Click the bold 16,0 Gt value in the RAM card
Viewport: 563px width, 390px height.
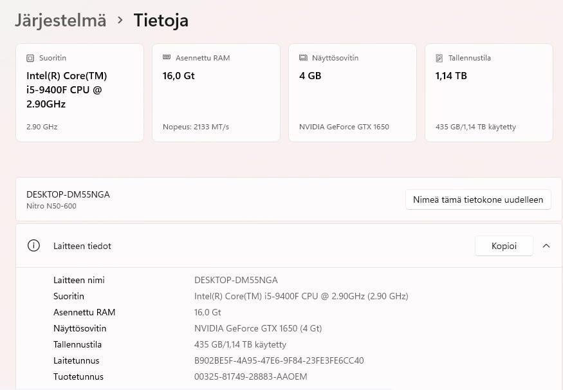click(178, 76)
